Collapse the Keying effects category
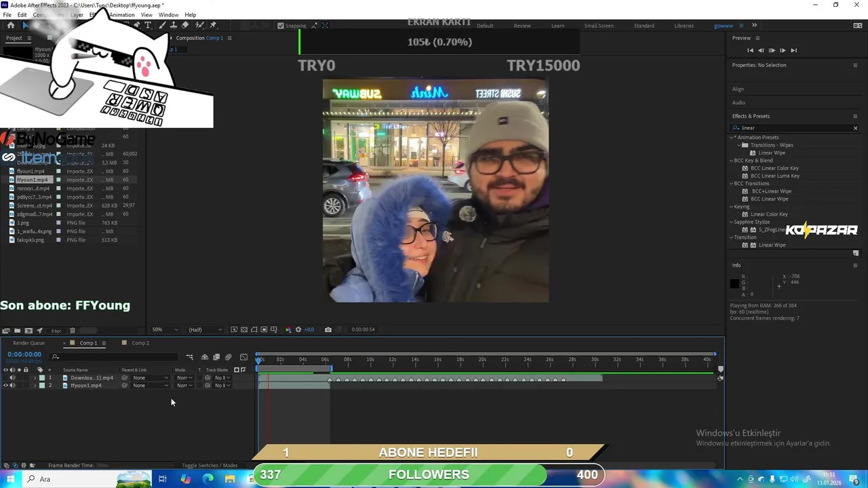Screen dimensions: 868x488 [x=732, y=207]
